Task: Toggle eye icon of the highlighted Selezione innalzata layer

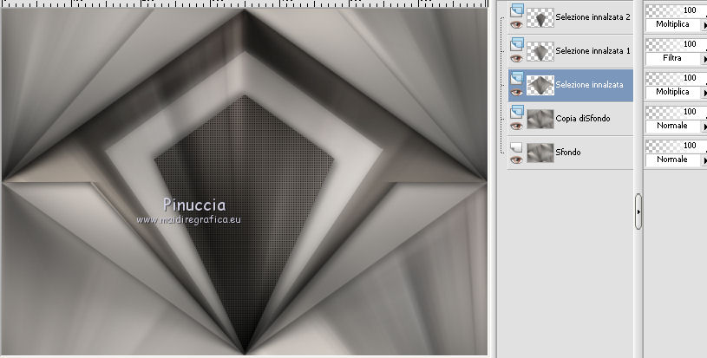Action: coord(516,92)
